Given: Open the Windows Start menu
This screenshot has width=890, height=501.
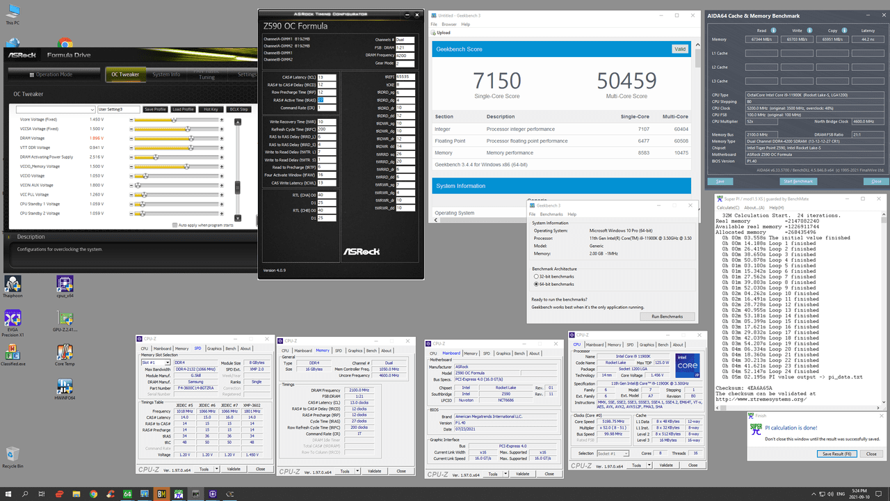Looking at the screenshot, I should pyautogui.click(x=8, y=494).
